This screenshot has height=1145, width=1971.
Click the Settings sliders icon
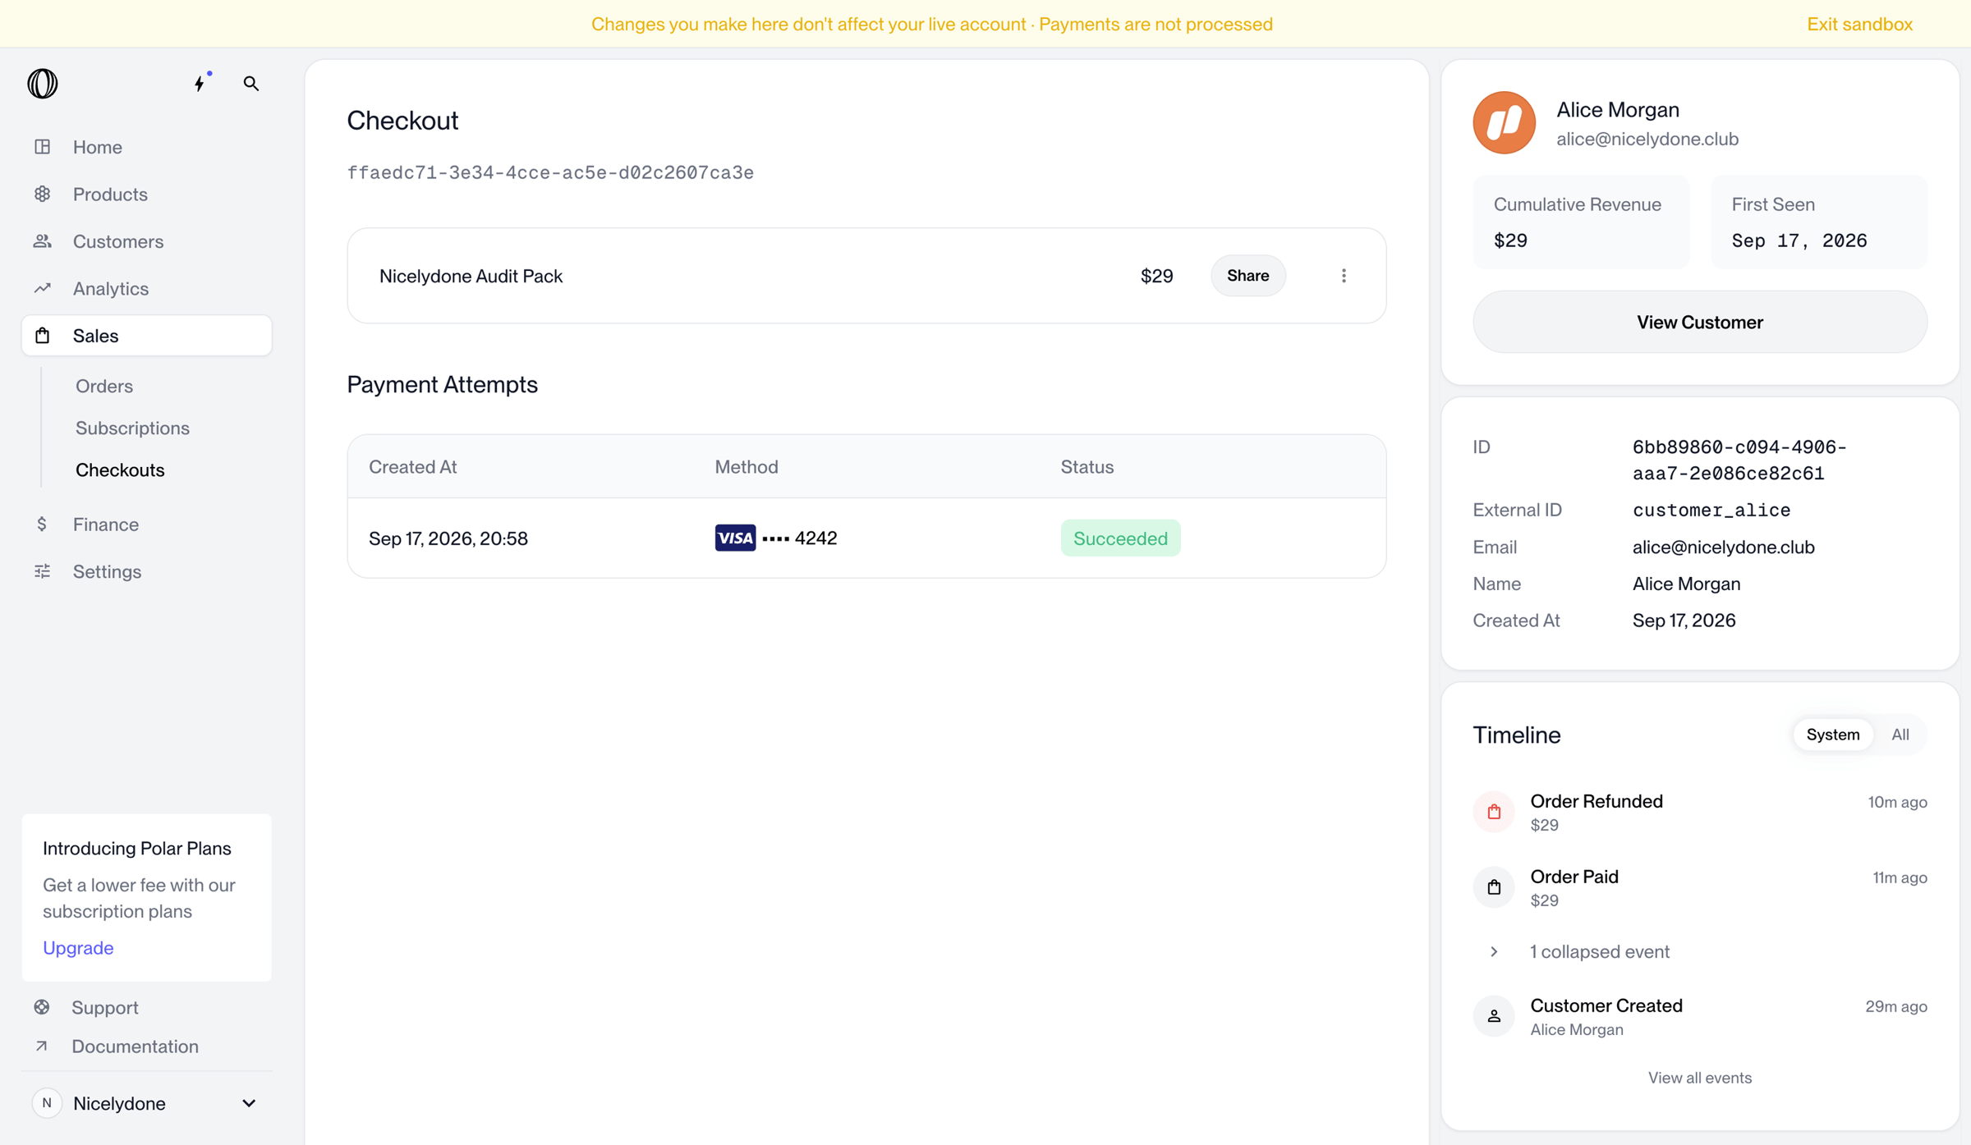43,571
